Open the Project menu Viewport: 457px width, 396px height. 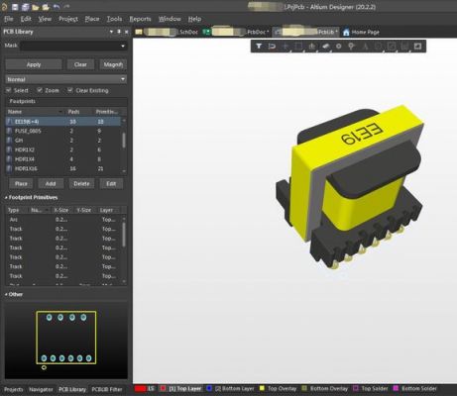[x=68, y=19]
